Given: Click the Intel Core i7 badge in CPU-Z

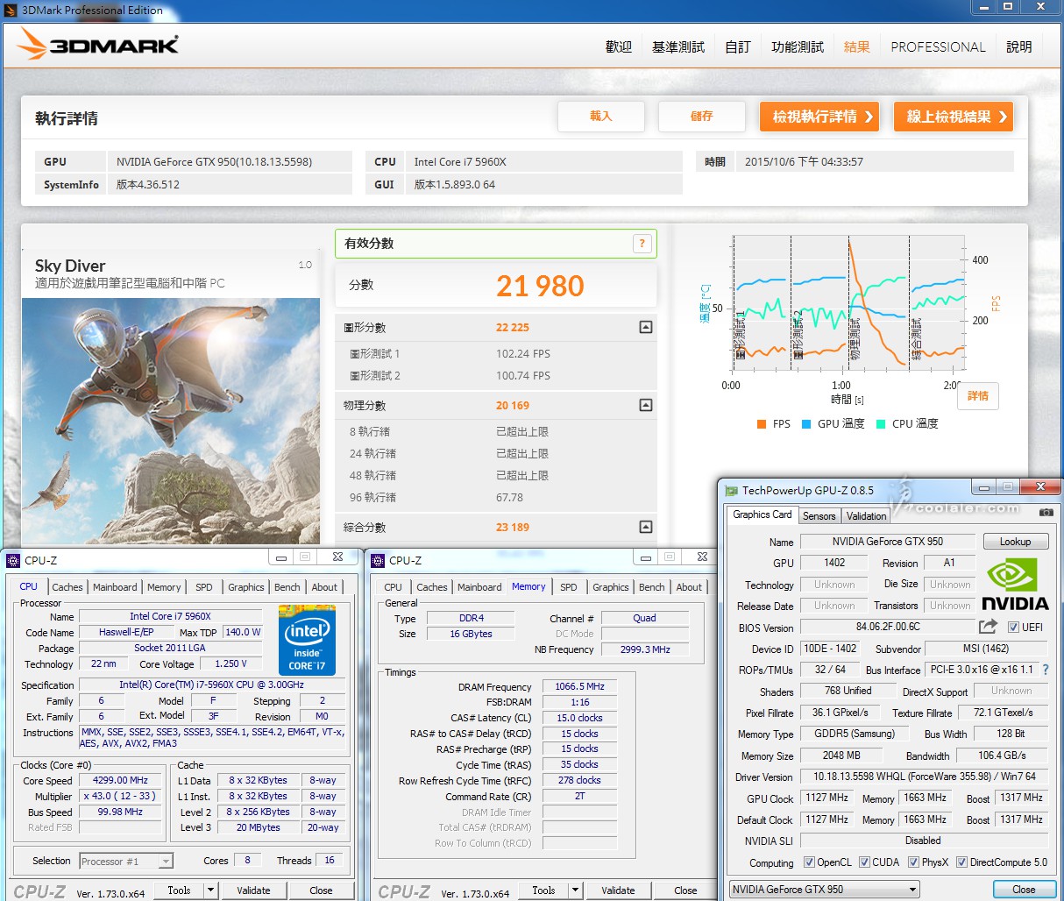Looking at the screenshot, I should point(307,641).
